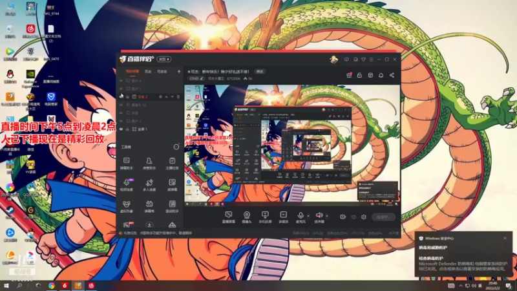Click the live preview canvas

pos(292,145)
